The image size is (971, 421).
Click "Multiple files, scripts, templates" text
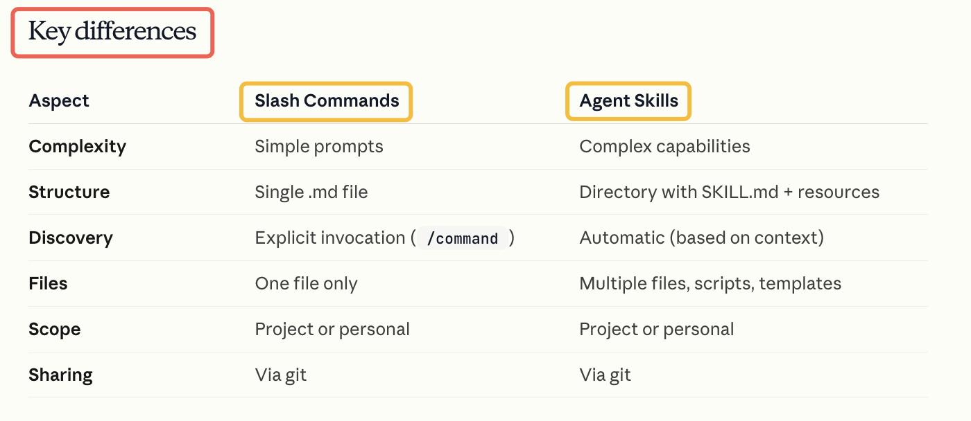tap(710, 284)
